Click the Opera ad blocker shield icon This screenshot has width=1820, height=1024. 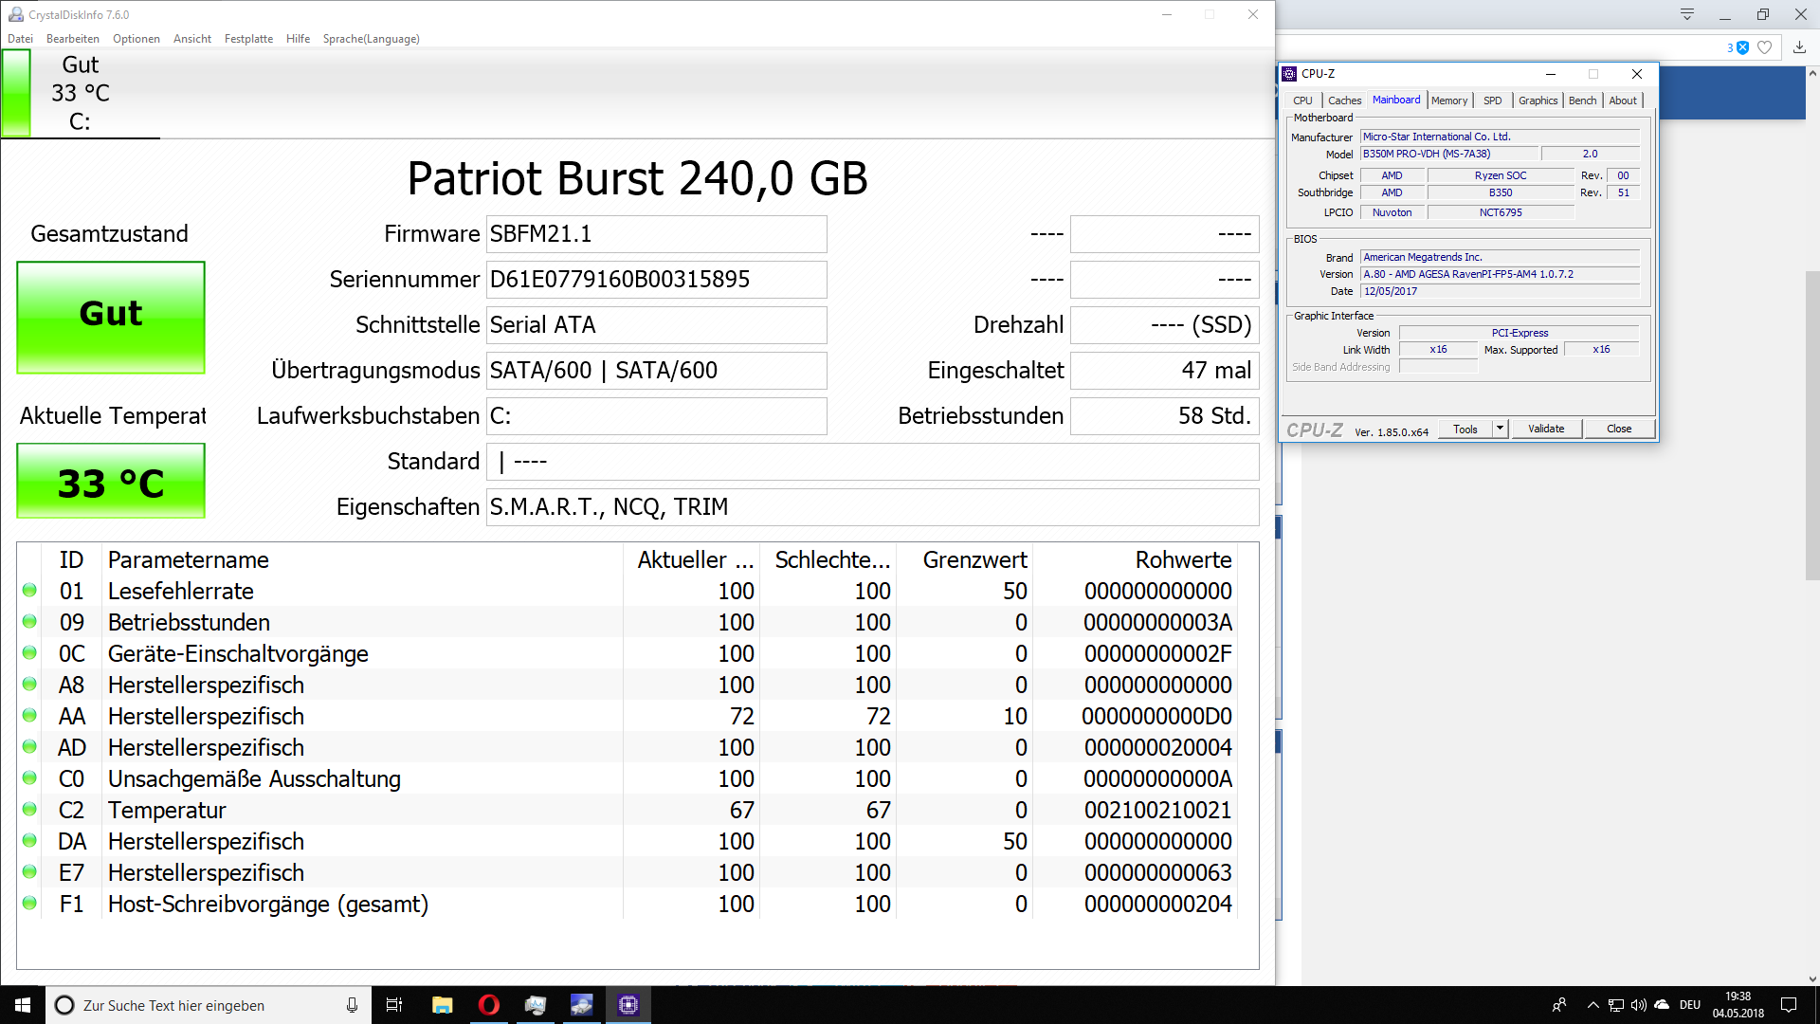(x=1742, y=47)
